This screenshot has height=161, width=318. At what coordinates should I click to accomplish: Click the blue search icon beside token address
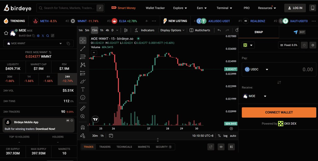(x=47, y=36)
